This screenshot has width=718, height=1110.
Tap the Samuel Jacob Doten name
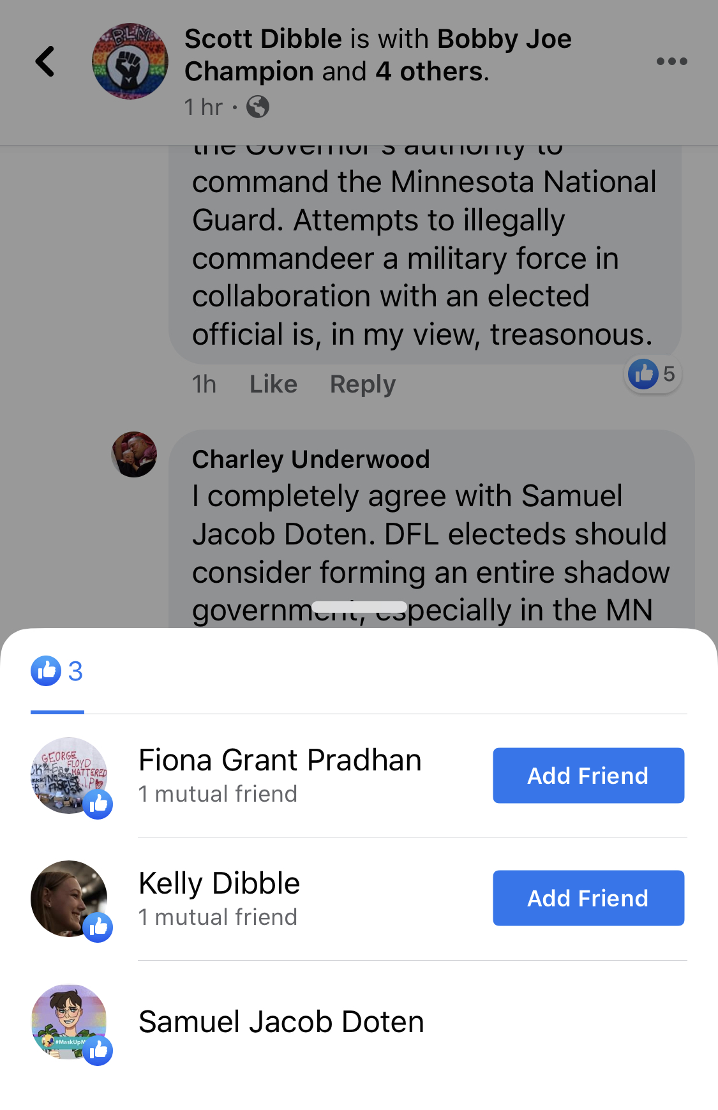coord(281,1022)
